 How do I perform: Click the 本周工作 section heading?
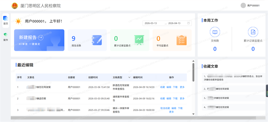(211, 20)
